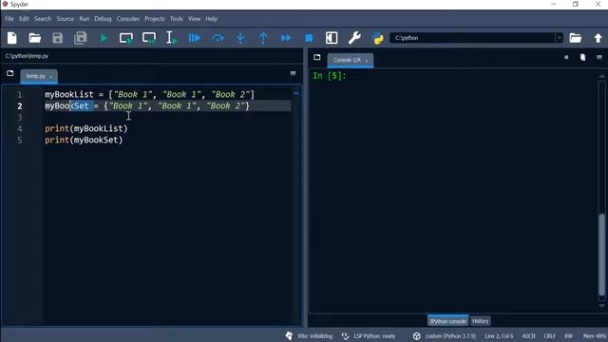The image size is (608, 342).
Task: Maximize current pane icon
Action: pos(332,38)
